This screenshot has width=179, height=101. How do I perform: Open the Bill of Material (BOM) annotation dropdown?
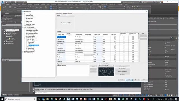[106, 66]
